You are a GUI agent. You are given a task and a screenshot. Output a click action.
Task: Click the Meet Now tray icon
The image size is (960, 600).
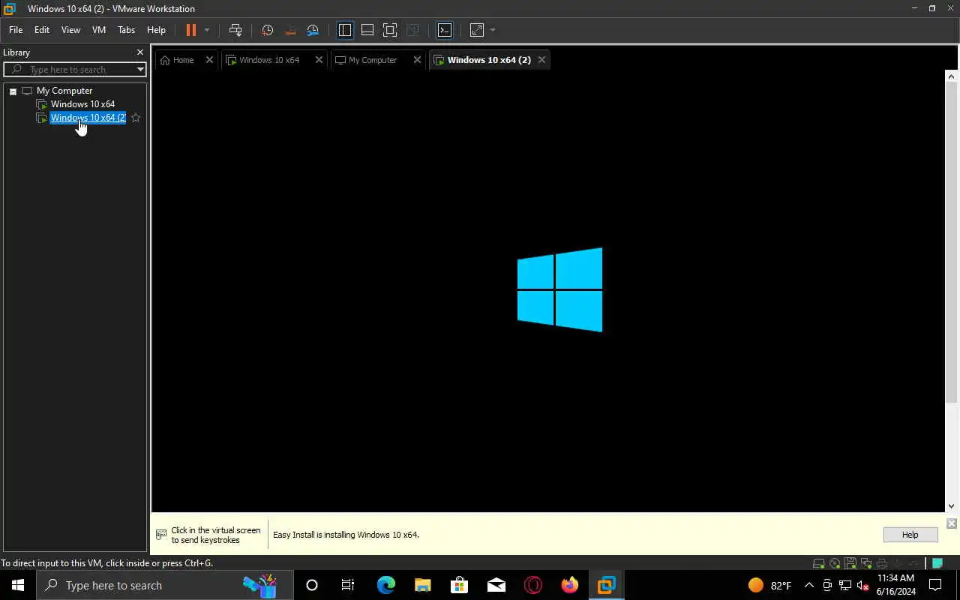(827, 585)
